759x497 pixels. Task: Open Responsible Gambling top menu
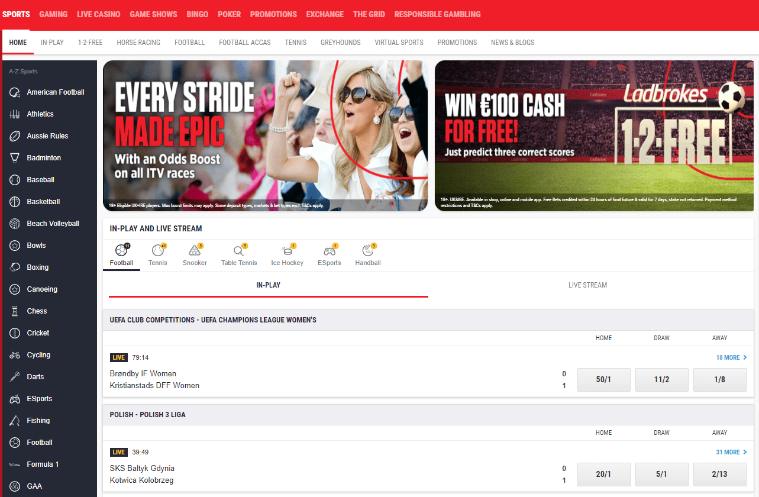pyautogui.click(x=438, y=14)
